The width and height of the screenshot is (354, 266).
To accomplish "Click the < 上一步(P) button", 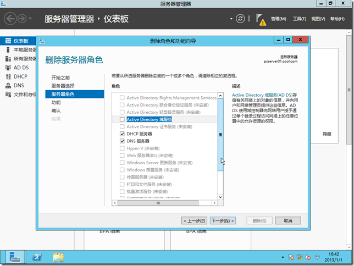I will click(194, 220).
